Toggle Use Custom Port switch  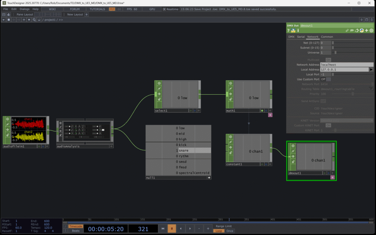click(328, 79)
